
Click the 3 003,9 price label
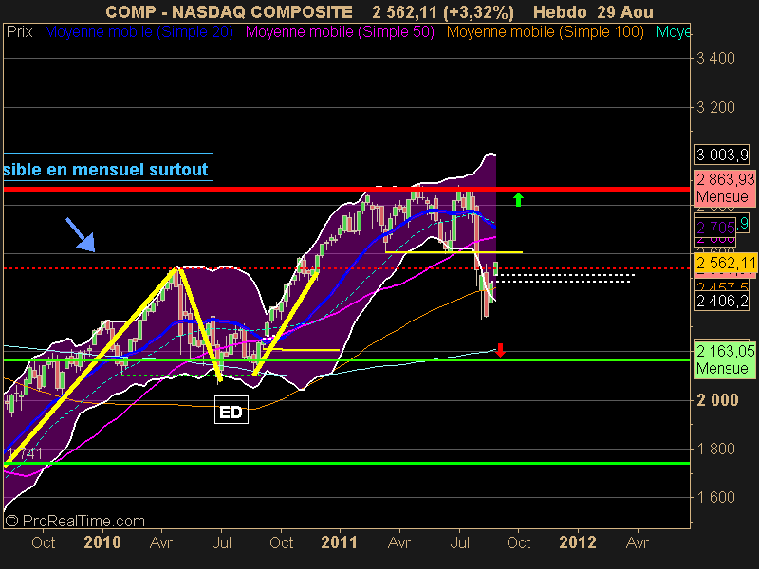722,155
